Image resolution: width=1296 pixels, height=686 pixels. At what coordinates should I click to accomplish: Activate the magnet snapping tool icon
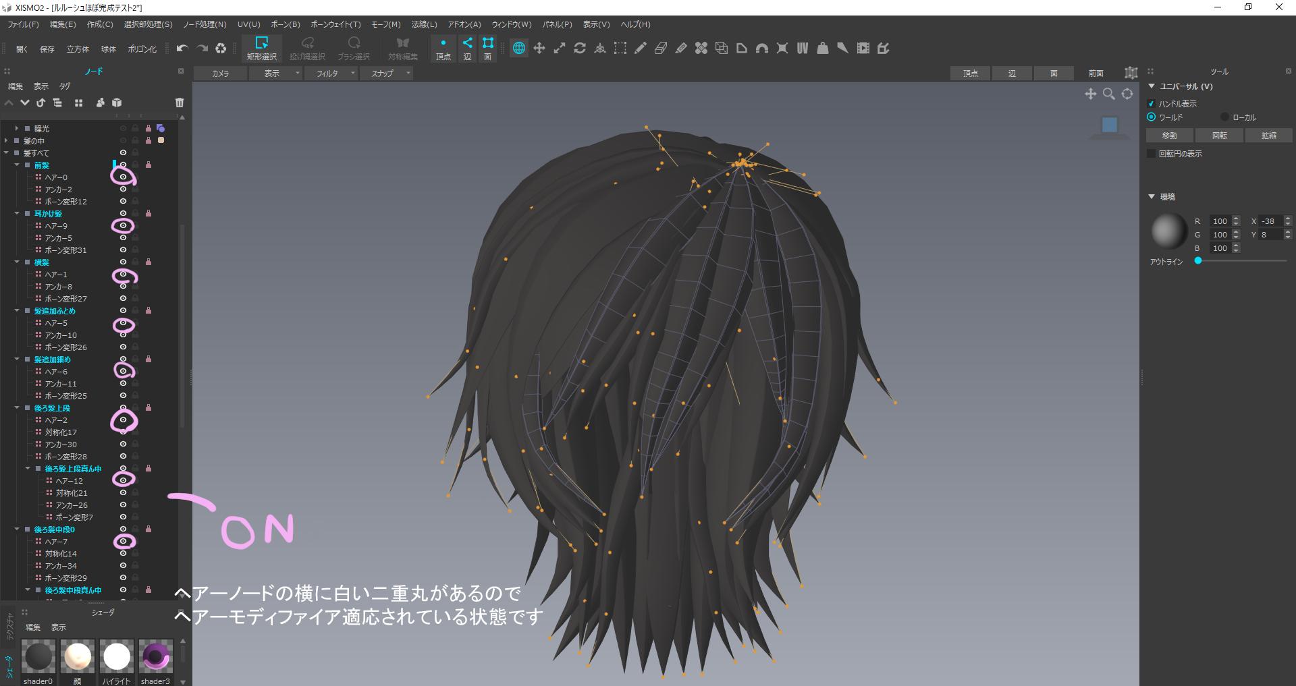761,48
